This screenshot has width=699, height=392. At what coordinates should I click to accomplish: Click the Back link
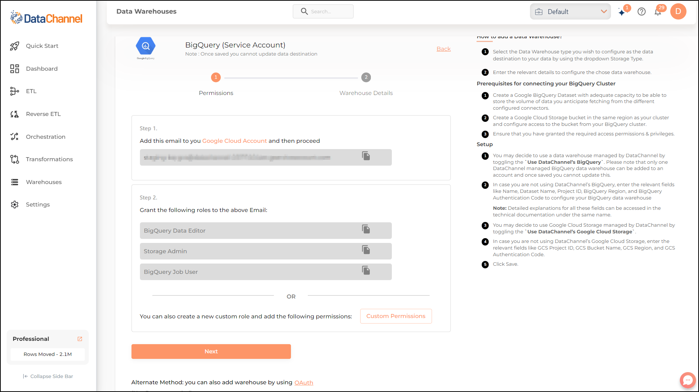(443, 49)
